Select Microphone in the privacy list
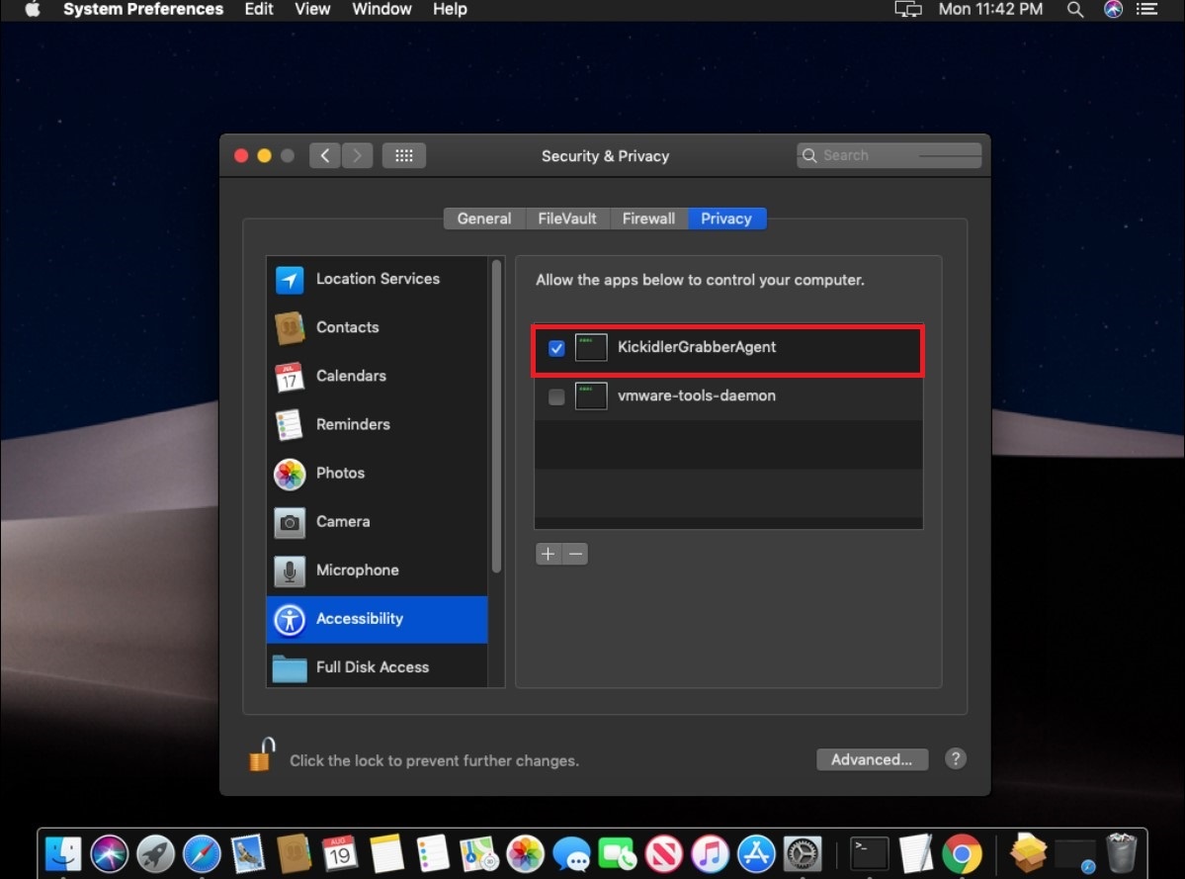Image resolution: width=1185 pixels, height=879 pixels. [378, 570]
